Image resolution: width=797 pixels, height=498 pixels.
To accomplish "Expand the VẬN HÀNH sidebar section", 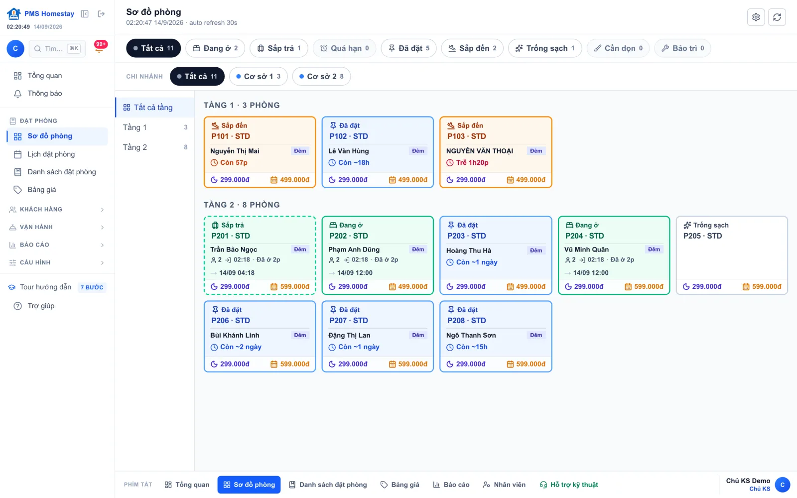I will [x=57, y=227].
